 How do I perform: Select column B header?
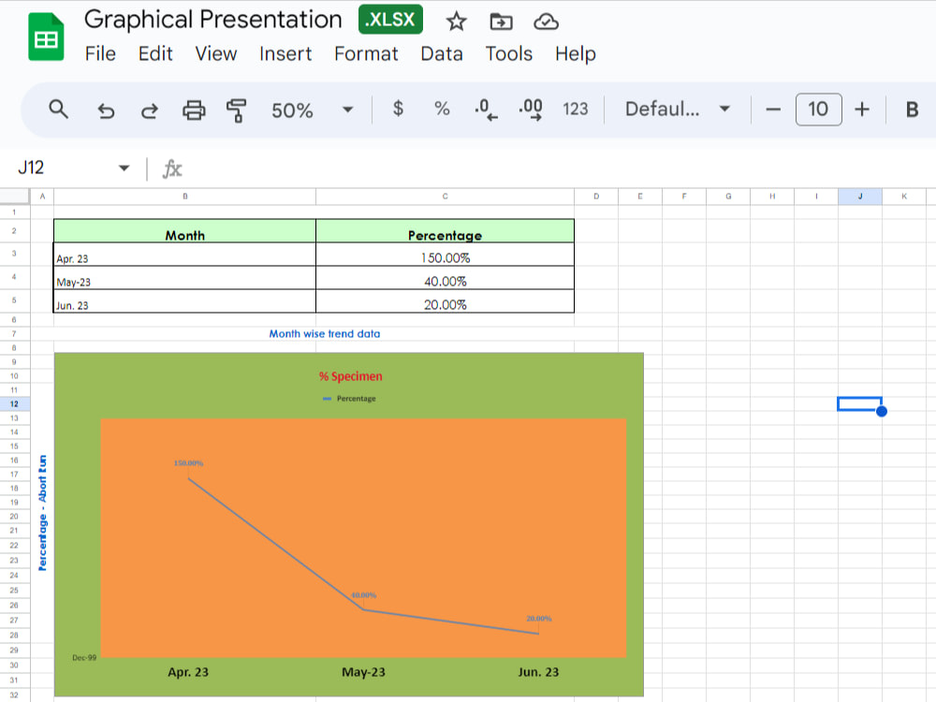pyautogui.click(x=185, y=197)
